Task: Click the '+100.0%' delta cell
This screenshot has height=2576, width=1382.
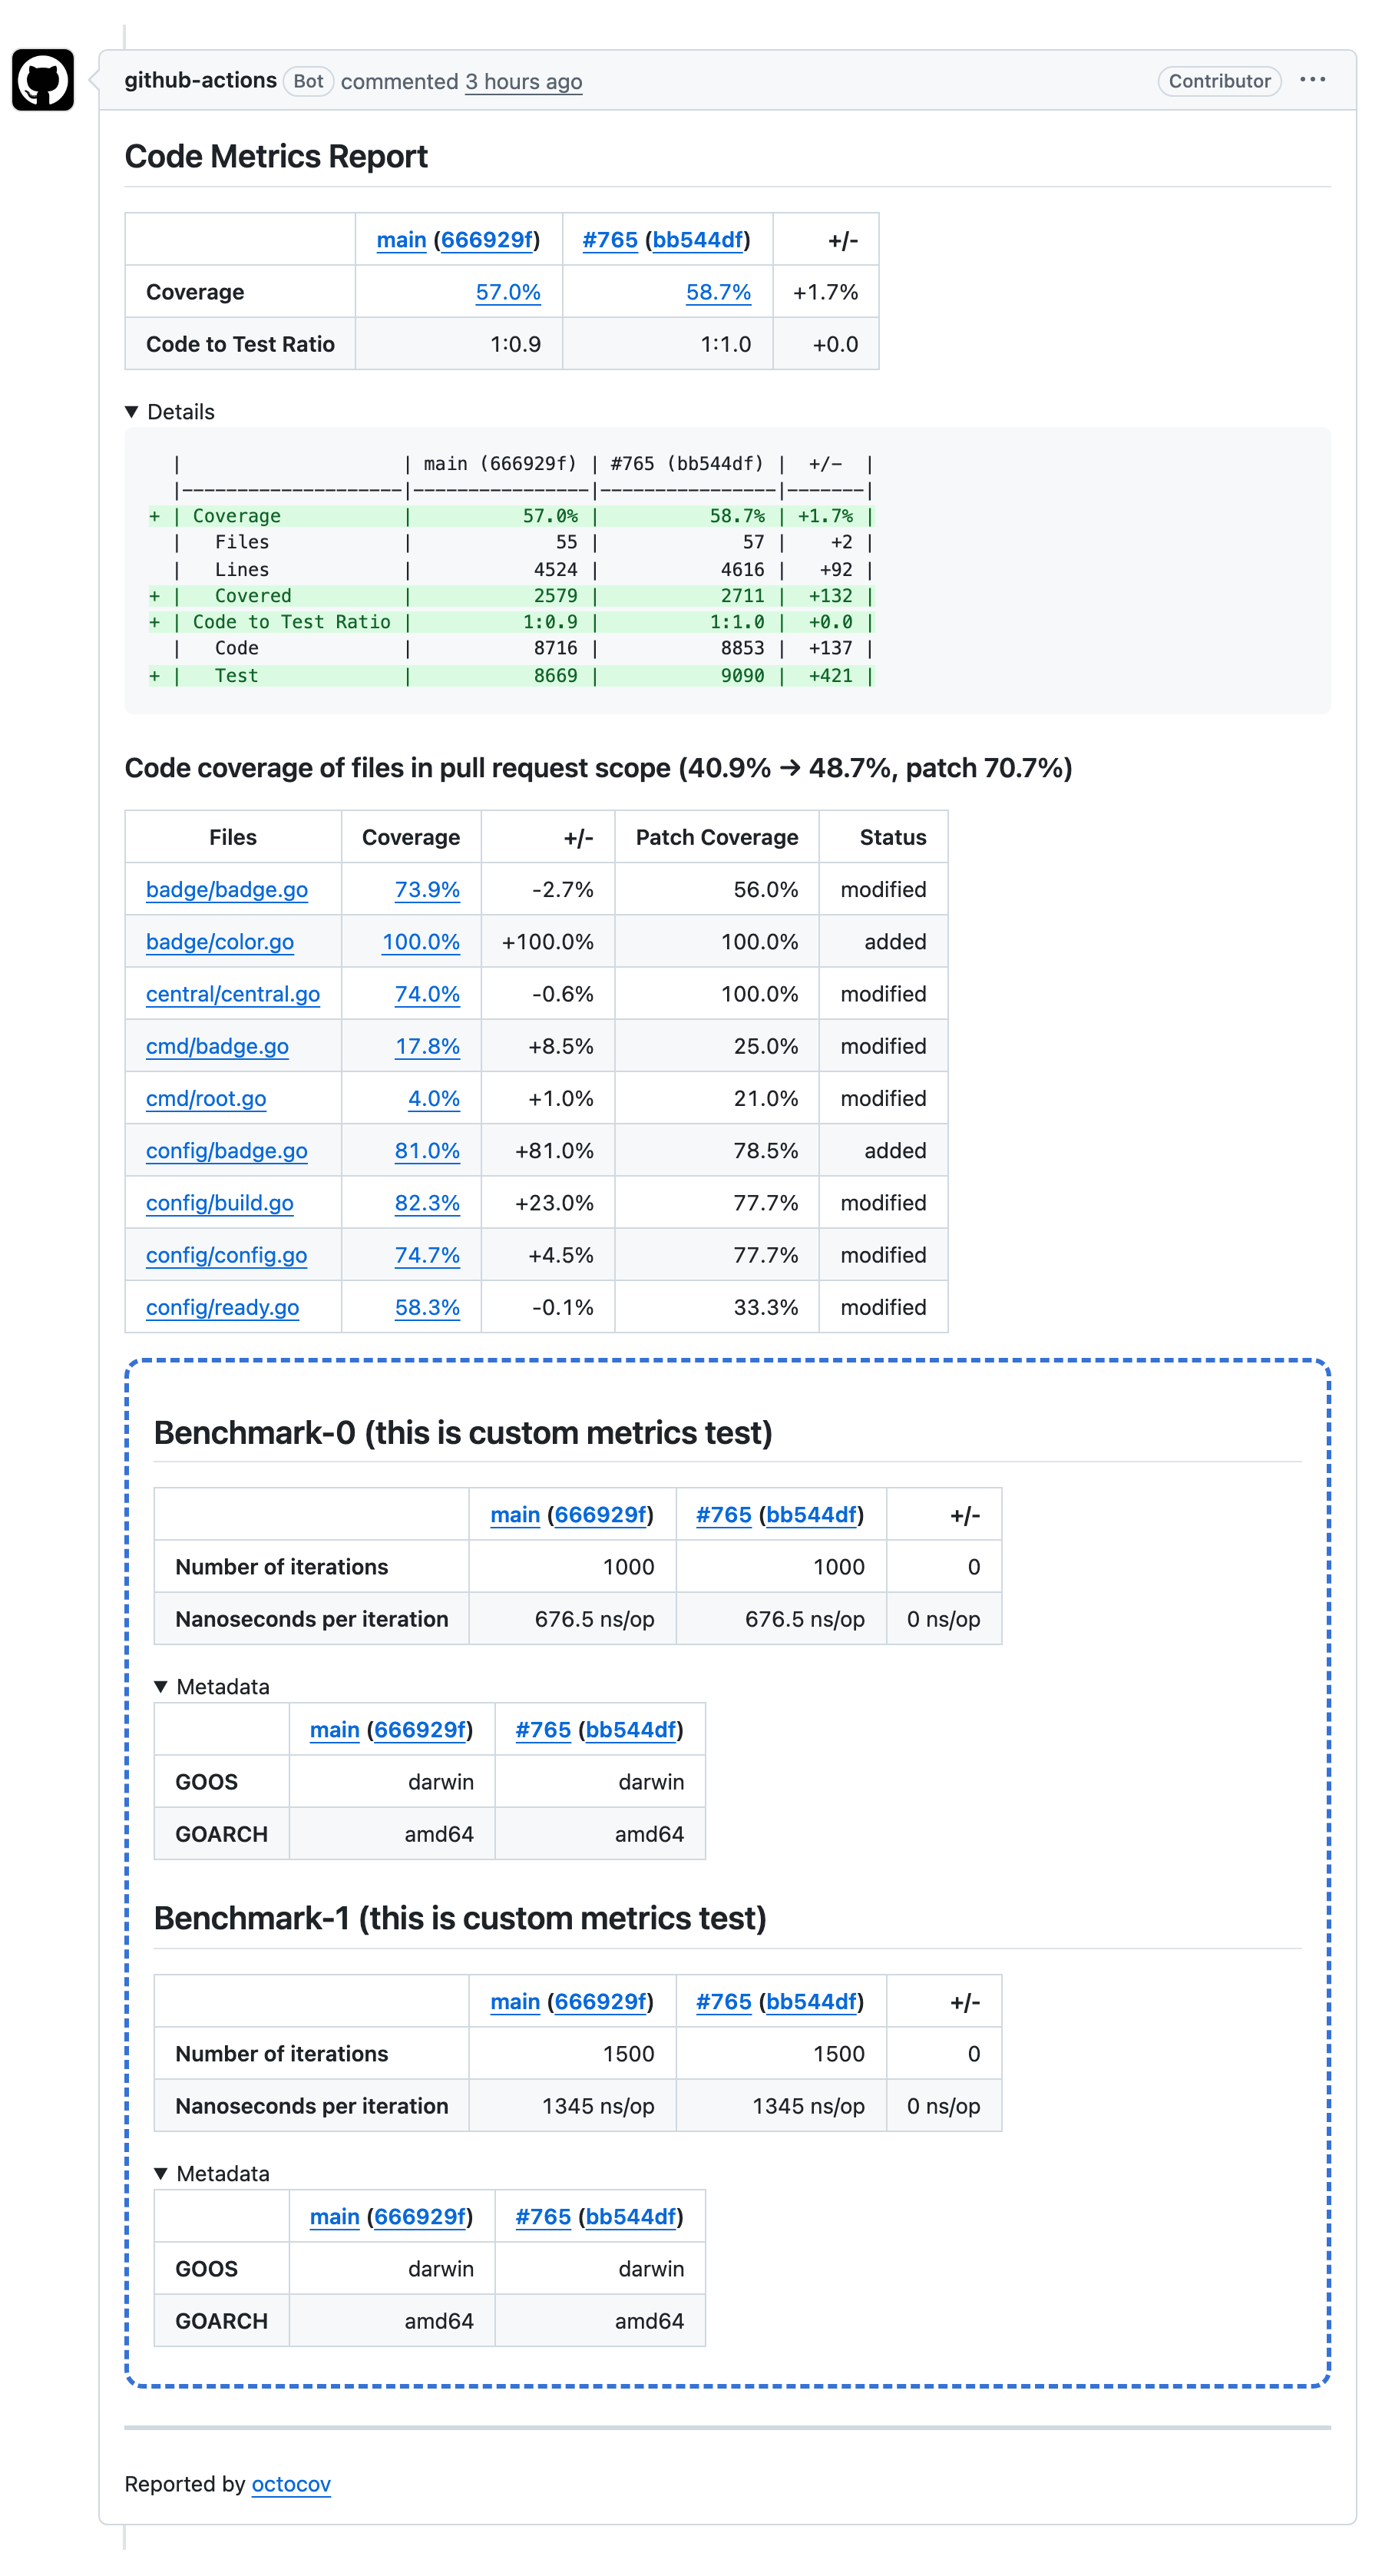Action: tap(547, 942)
